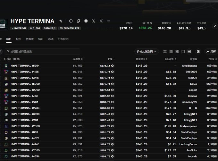Image resolution: width=218 pixels, height=161 pixels.
Task: Click the $191.71 price of #802
Action: click(105, 132)
